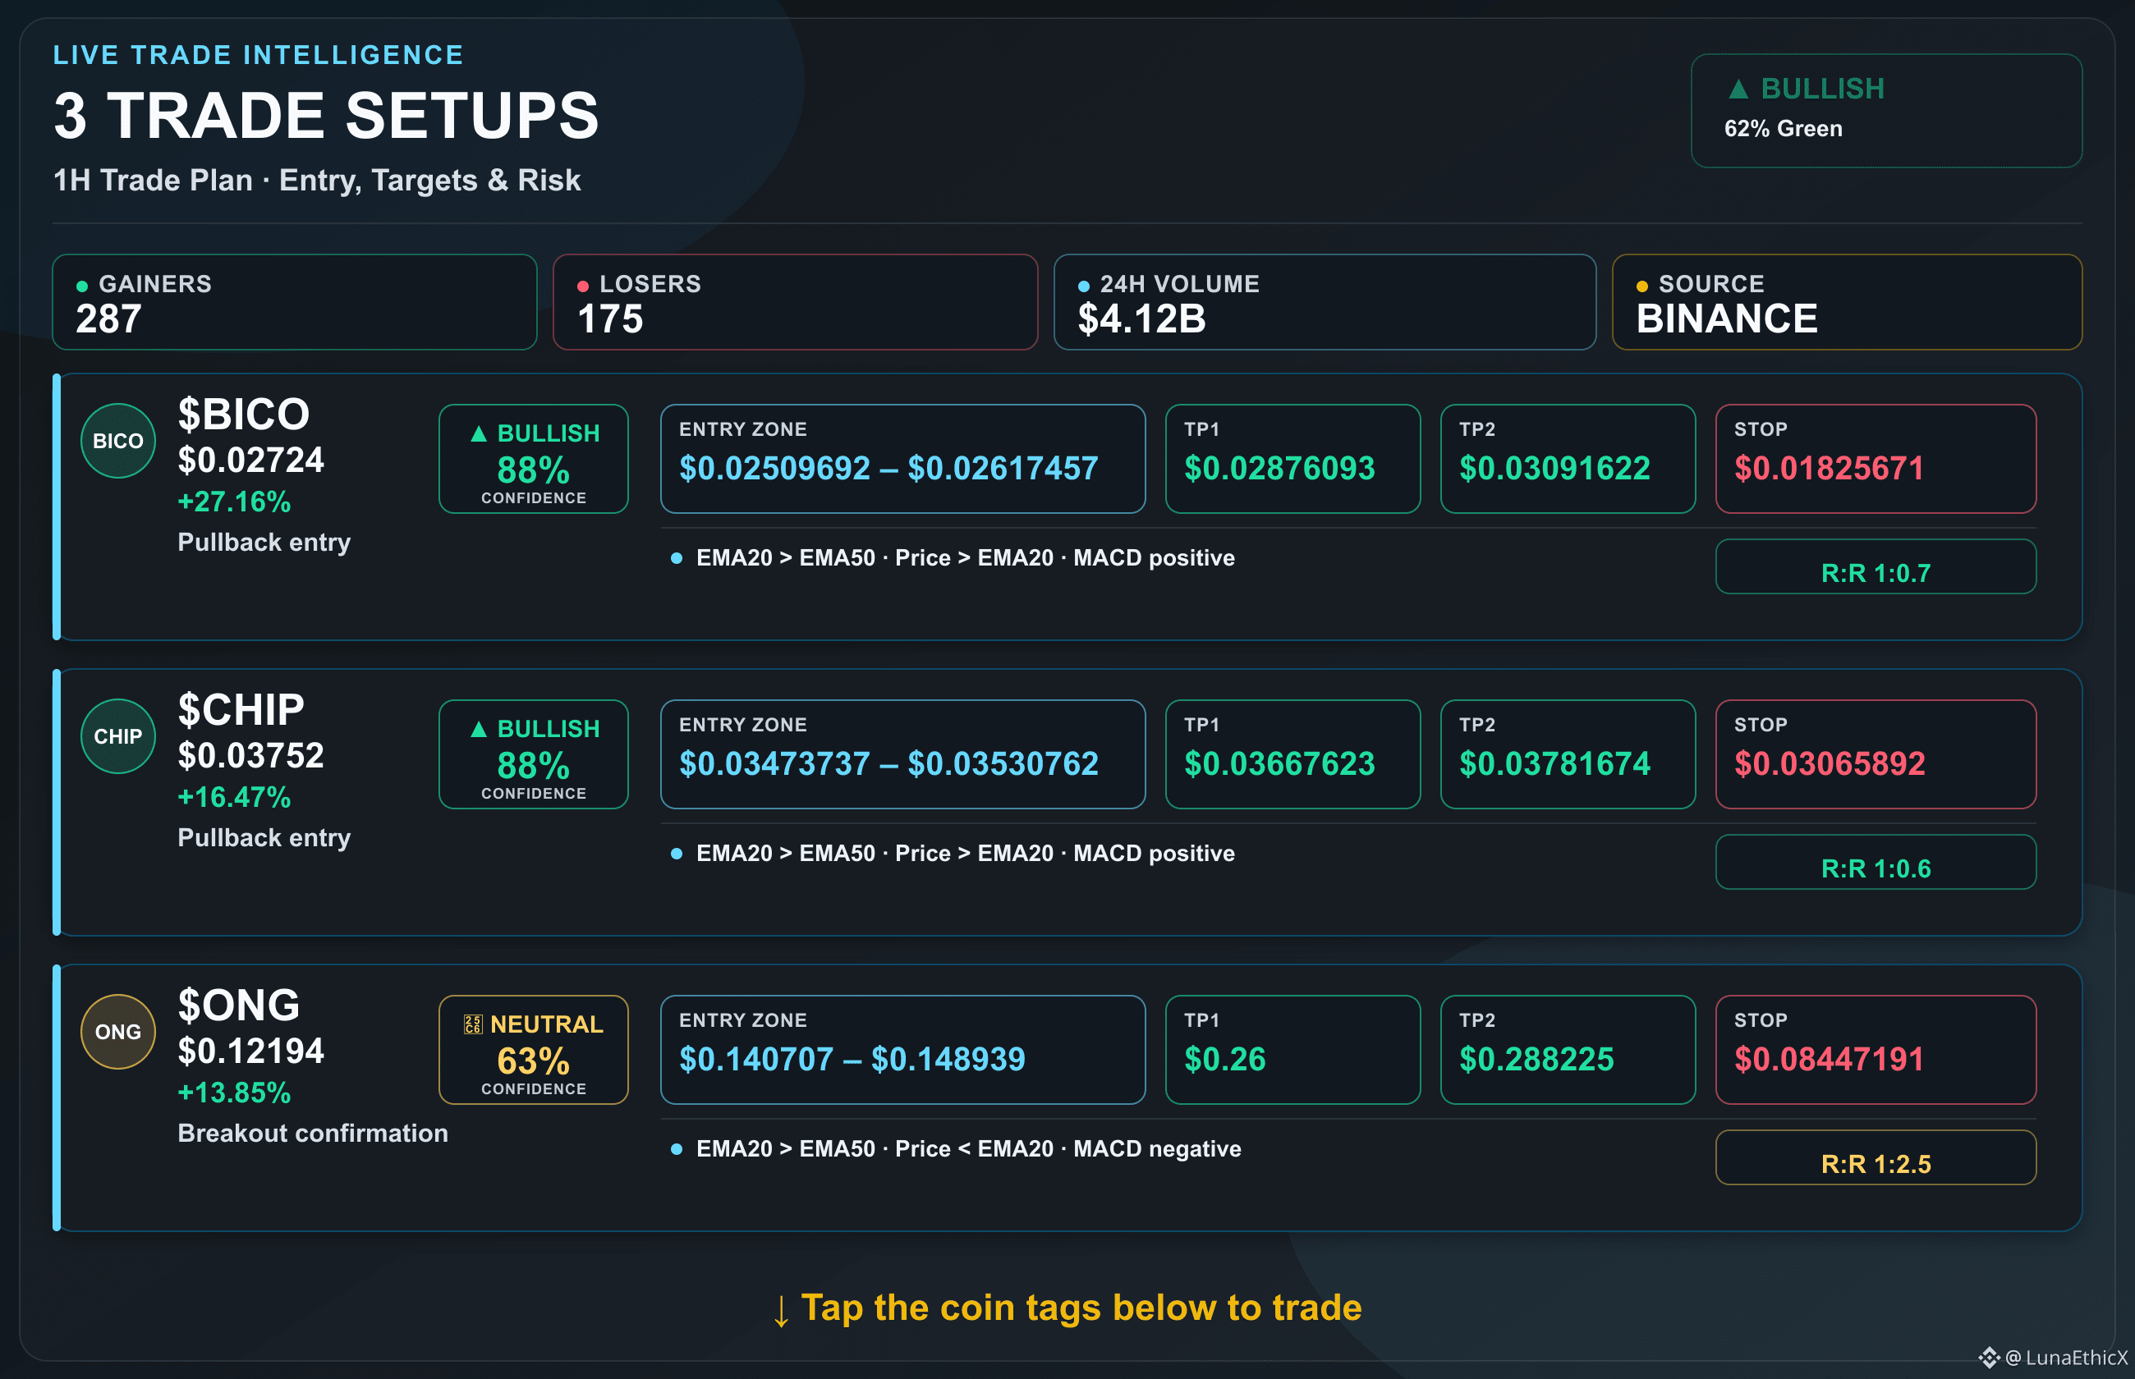Click CHIP change +16.47%
The width and height of the screenshot is (2135, 1379).
click(x=234, y=797)
